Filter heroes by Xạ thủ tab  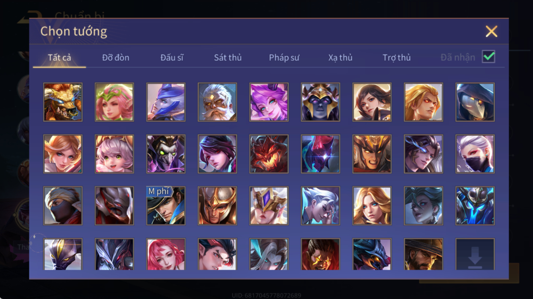pyautogui.click(x=340, y=58)
